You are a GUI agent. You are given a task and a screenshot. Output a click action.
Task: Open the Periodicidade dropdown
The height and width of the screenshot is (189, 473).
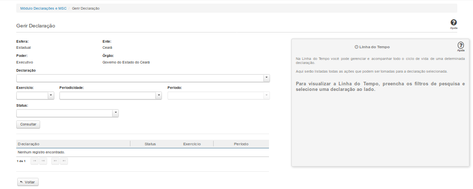[x=158, y=96]
